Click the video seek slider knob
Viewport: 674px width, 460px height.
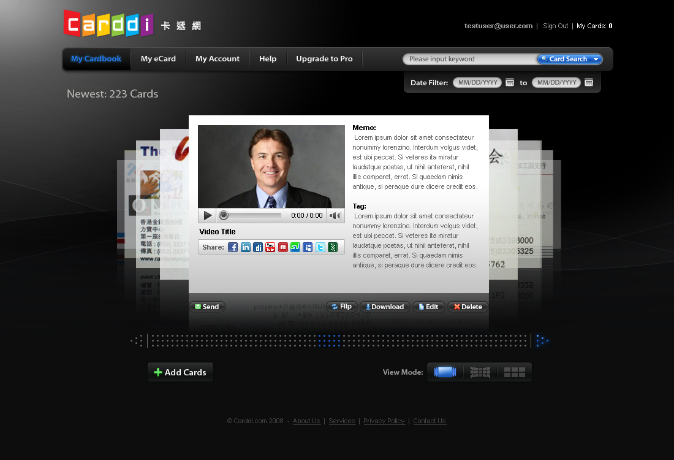pos(224,215)
